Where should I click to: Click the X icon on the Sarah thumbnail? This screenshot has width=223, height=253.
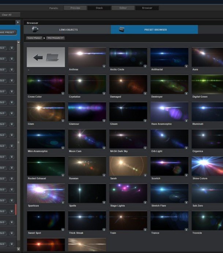[x=145, y=175]
